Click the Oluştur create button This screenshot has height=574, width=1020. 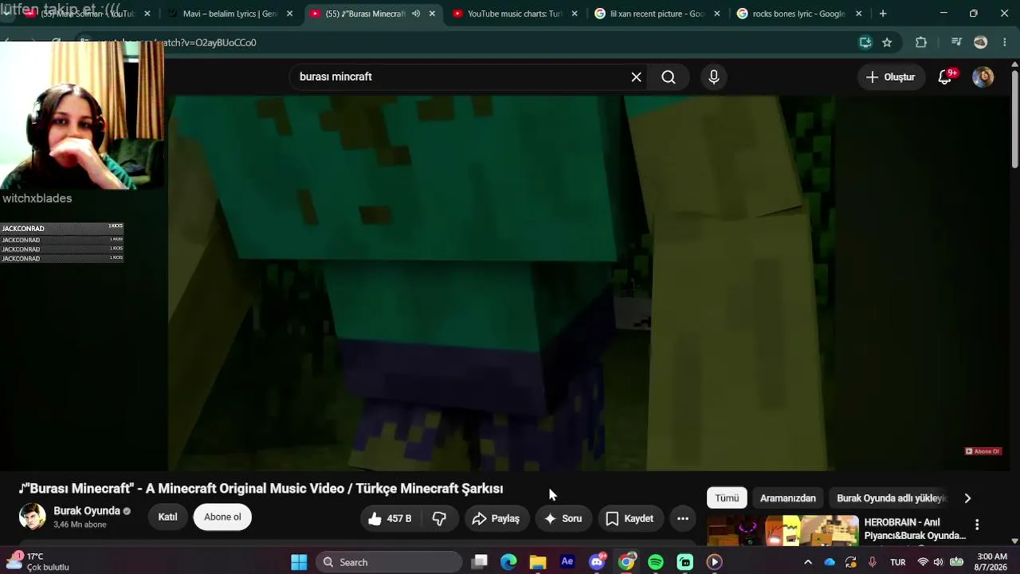tap(891, 77)
